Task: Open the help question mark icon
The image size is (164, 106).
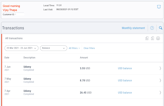Action: [x=152, y=28]
